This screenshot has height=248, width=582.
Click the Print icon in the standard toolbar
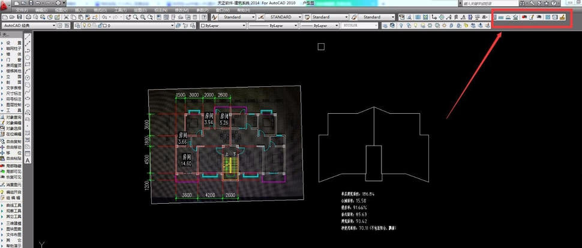[x=28, y=17]
